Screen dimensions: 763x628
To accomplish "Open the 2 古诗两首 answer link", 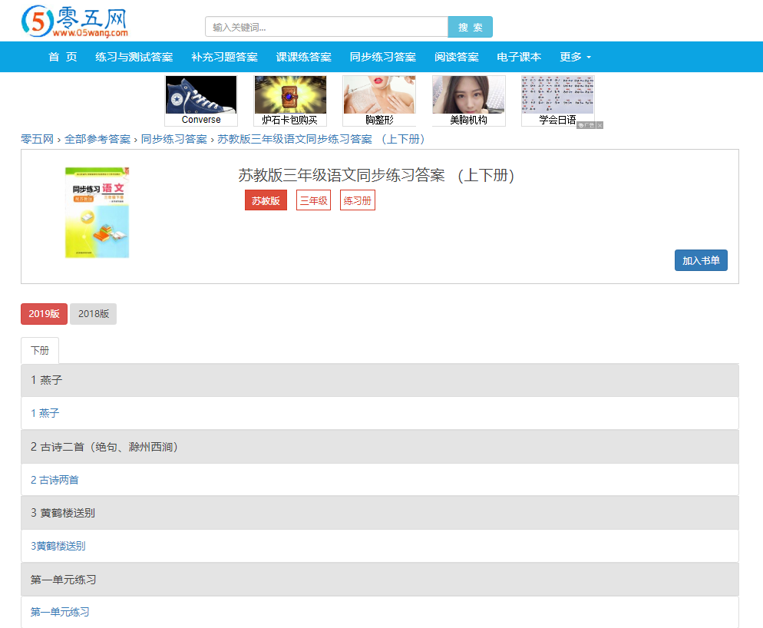I will pyautogui.click(x=54, y=480).
